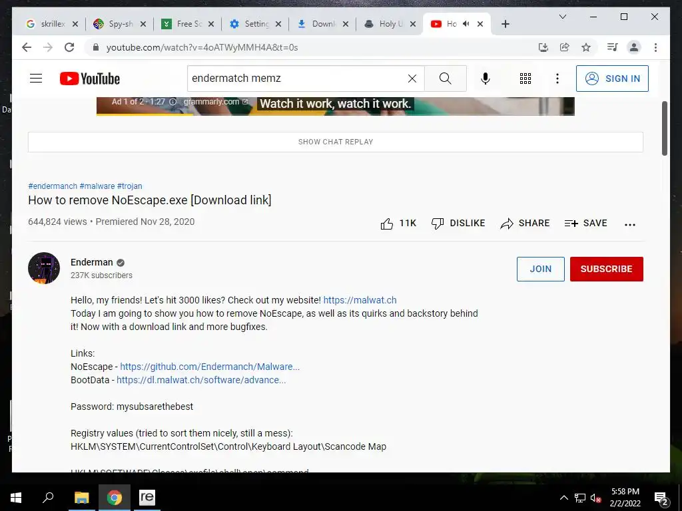Open muted volume tray icon

tap(596, 498)
